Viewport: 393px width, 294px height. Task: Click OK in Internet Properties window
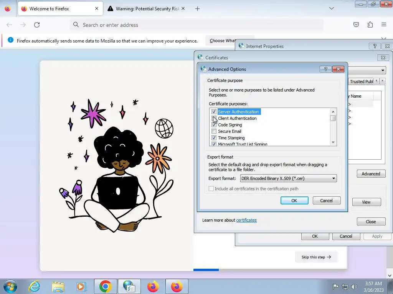point(315,236)
